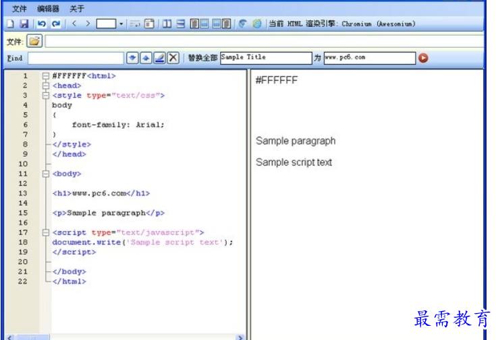Screen dimensions: 496x340
Task: Create a new document with the blank-page icon
Action: click(10, 24)
